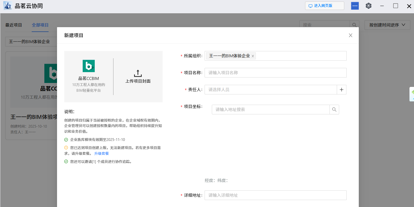Open settings gear icon in title bar
The height and width of the screenshot is (207, 414).
(368, 6)
